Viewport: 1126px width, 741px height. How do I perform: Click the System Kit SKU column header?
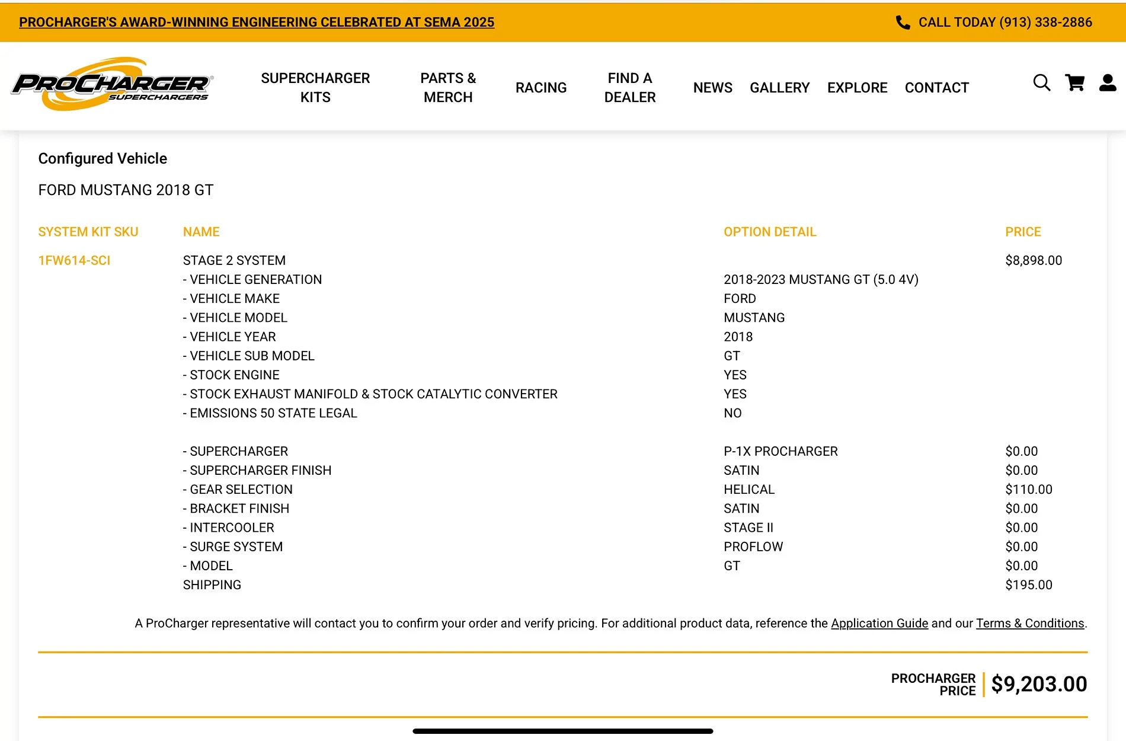[88, 232]
